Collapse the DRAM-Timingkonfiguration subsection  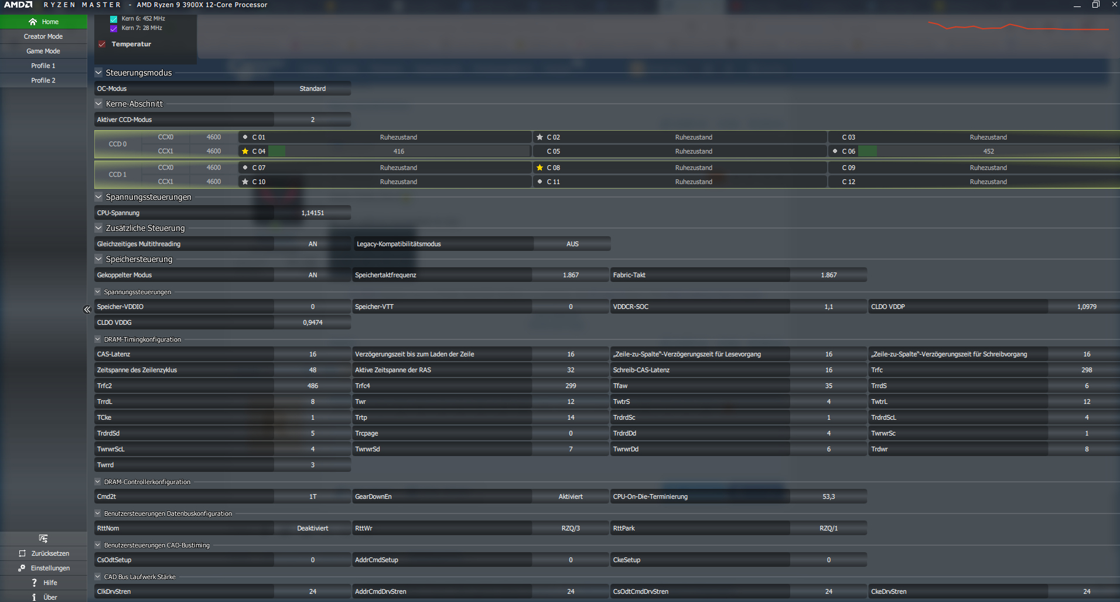click(98, 339)
